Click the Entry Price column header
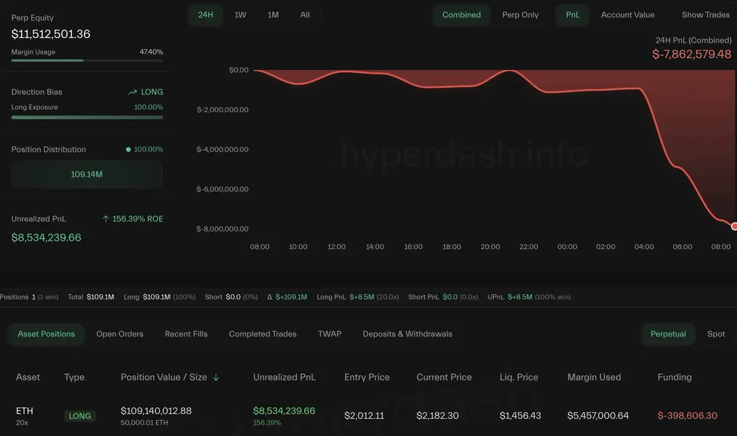Image resolution: width=737 pixels, height=436 pixels. tap(367, 377)
